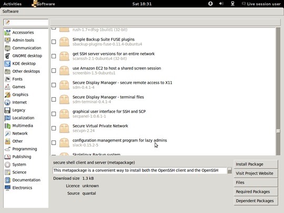This screenshot has width=284, height=213.
Task: Open the Multimedia category icon
Action: tap(7, 126)
